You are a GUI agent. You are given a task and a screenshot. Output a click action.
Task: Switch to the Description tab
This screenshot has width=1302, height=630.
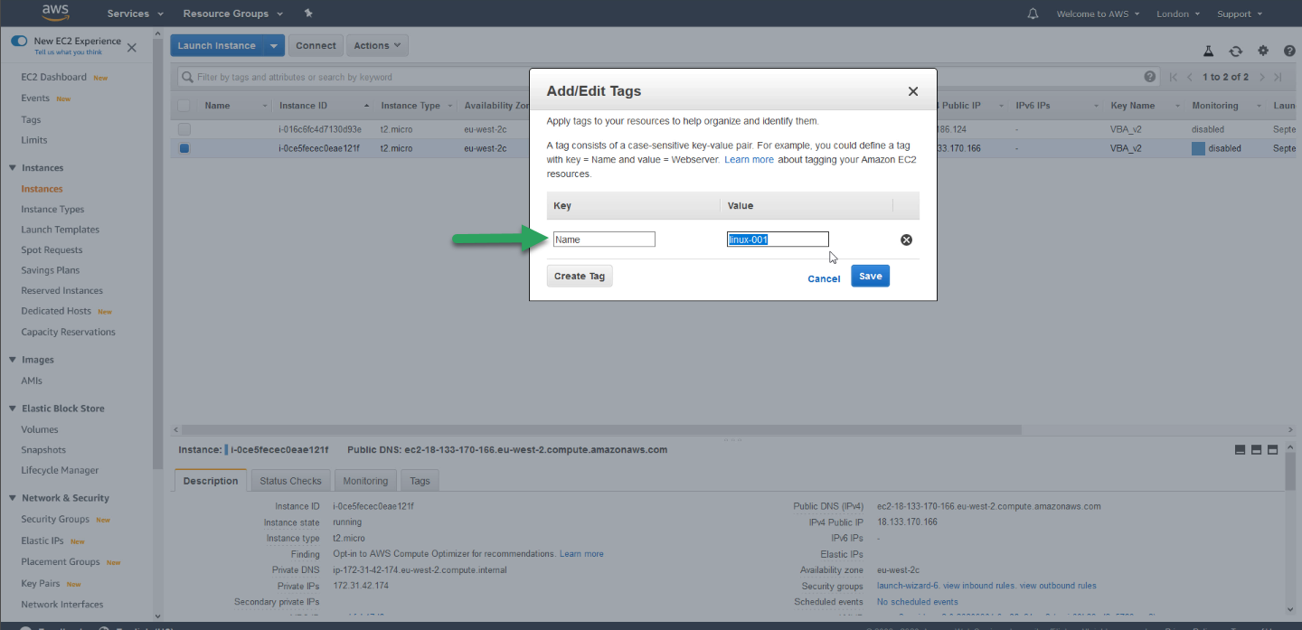211,481
